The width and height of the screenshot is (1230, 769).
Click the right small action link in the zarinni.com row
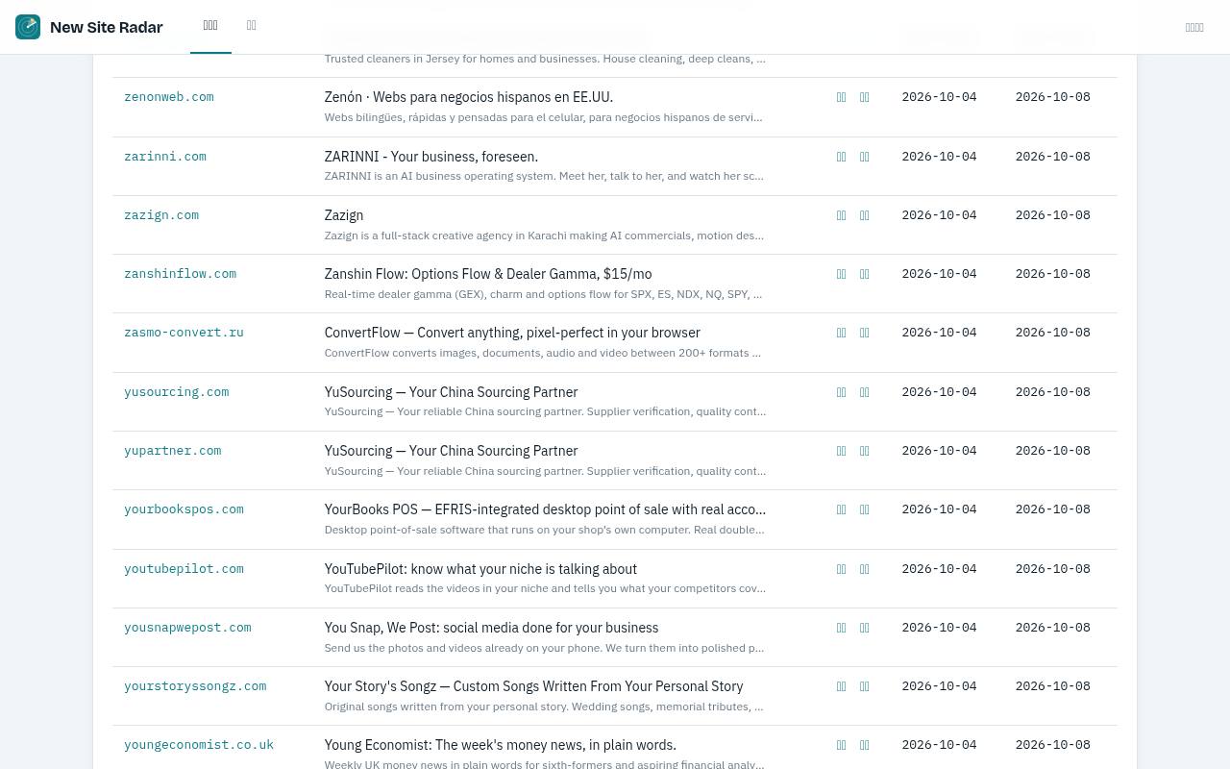(865, 157)
